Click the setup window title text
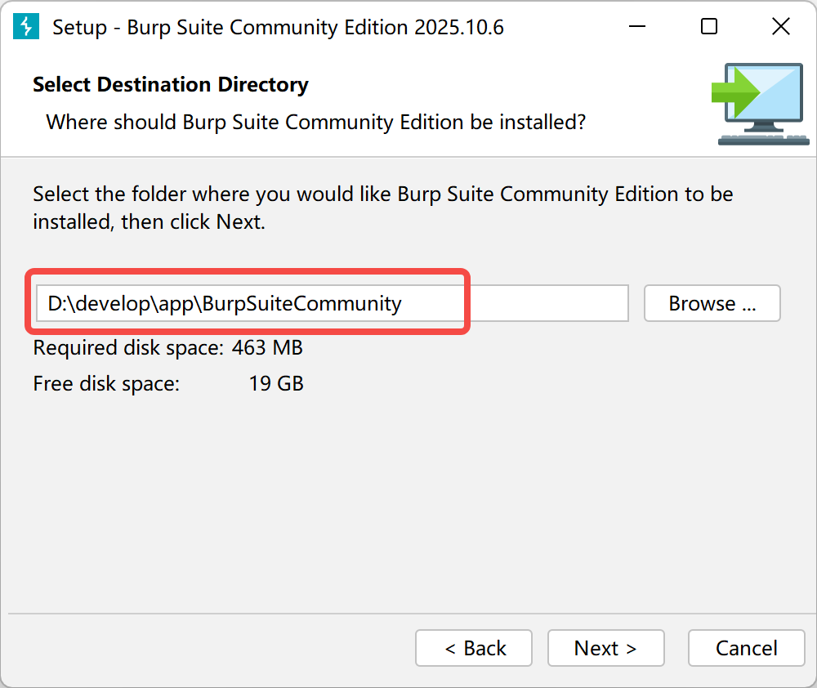This screenshot has height=688, width=817. (x=279, y=27)
